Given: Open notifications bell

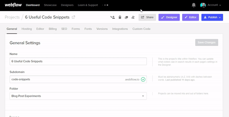Looking at the screenshot, I should pyautogui.click(x=194, y=5).
